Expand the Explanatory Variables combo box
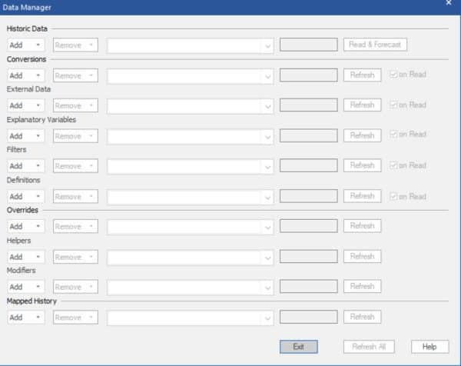461x366 pixels. click(267, 137)
